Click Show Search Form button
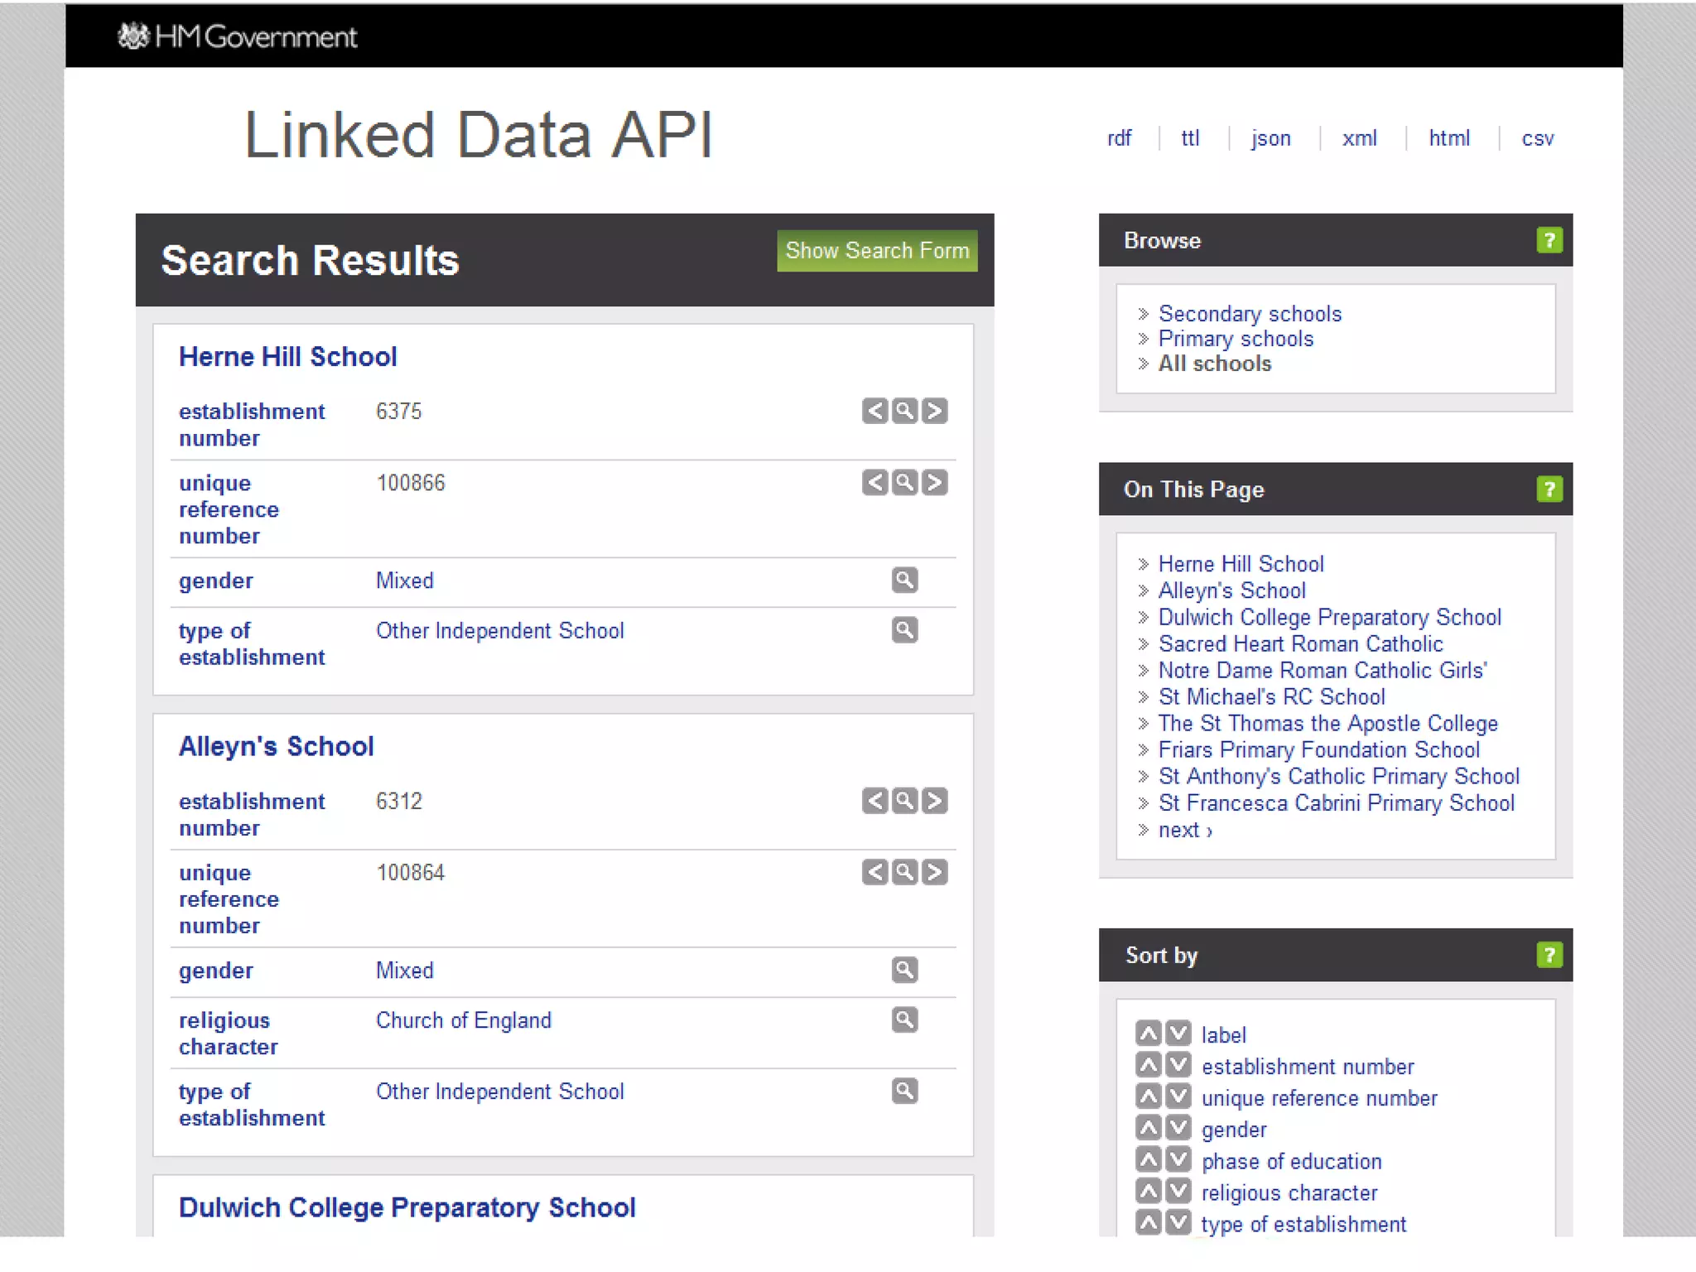Image resolution: width=1696 pixels, height=1272 pixels. coord(876,251)
